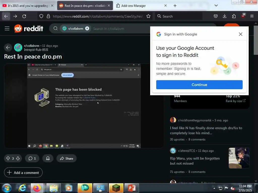The width and height of the screenshot is (258, 193).
Task: Open the extensions puzzle icon
Action: point(234,16)
